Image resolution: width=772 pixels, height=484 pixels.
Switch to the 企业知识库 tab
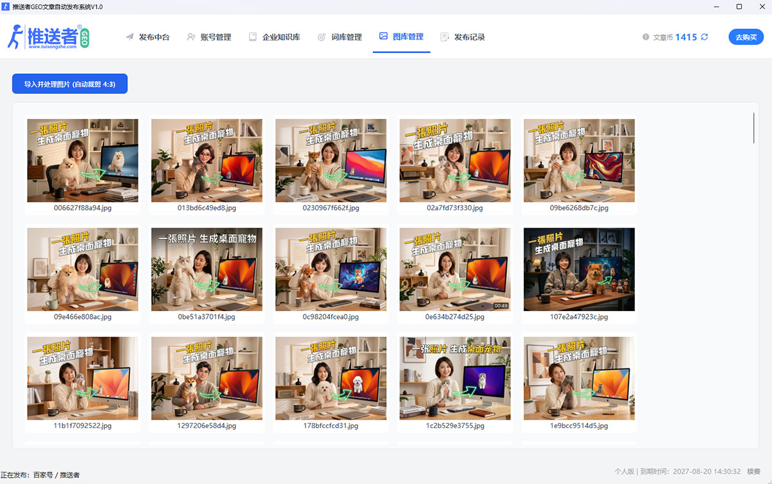tap(275, 37)
